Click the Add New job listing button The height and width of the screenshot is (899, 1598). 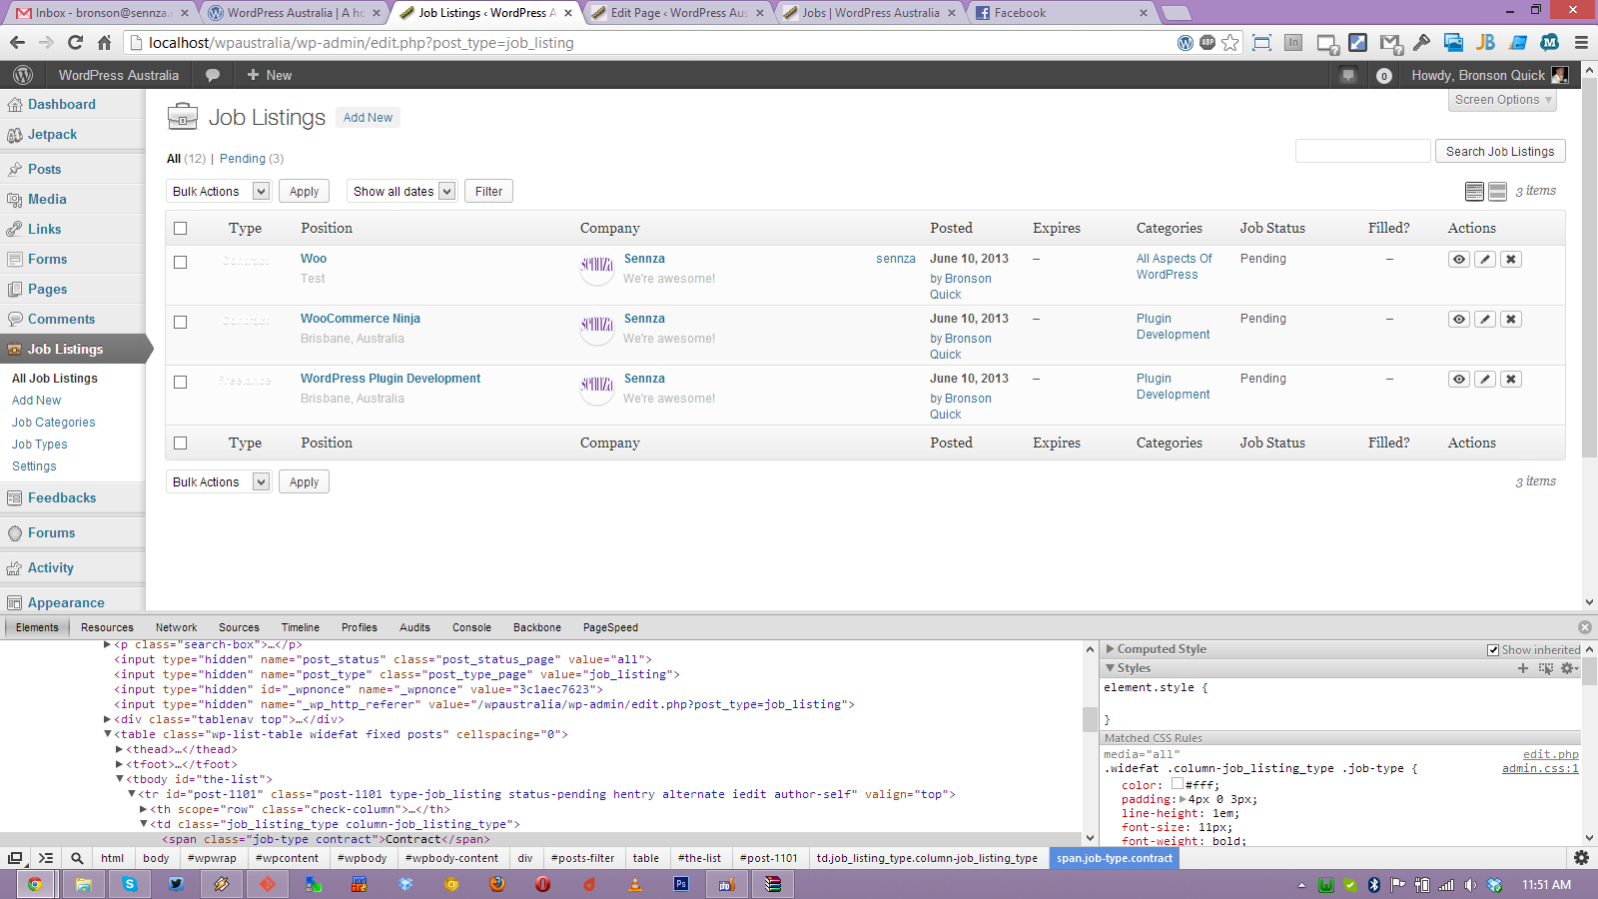click(368, 118)
